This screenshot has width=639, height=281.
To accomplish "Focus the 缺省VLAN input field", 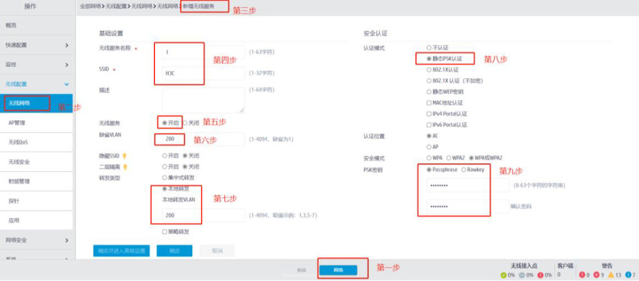I will click(x=204, y=139).
